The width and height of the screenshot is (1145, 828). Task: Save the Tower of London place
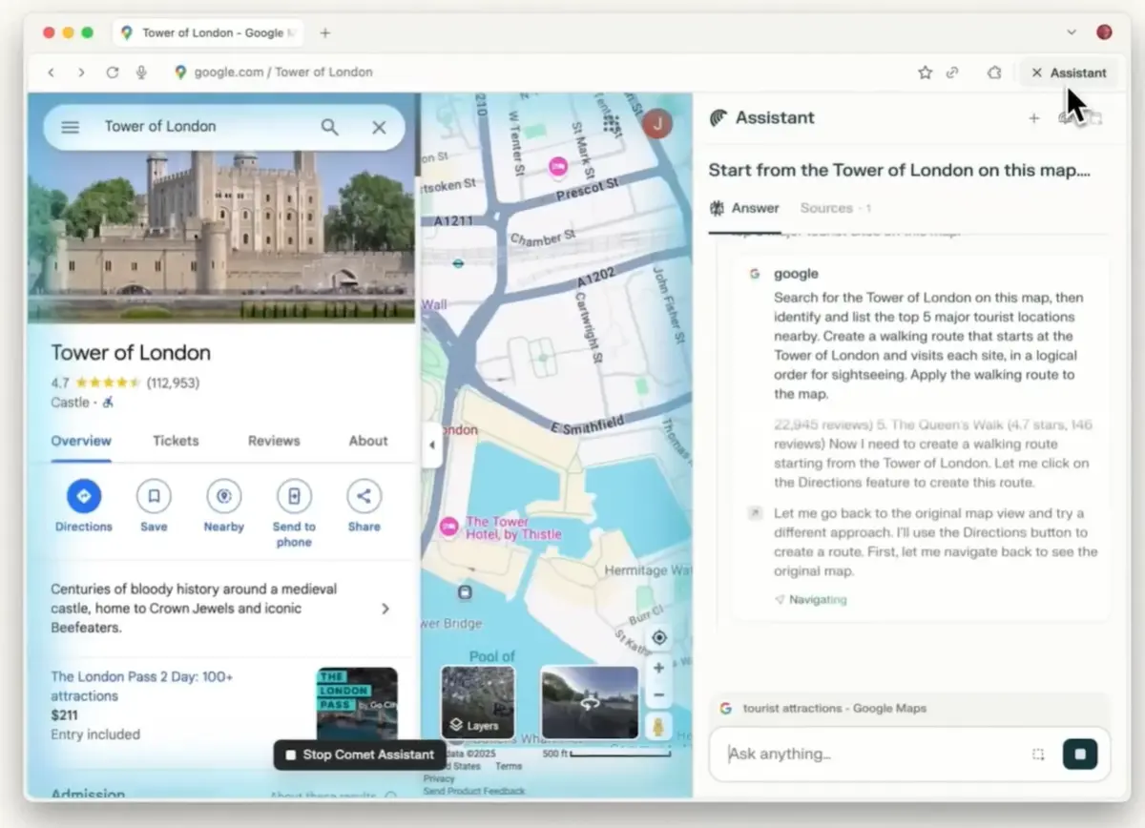coord(154,496)
